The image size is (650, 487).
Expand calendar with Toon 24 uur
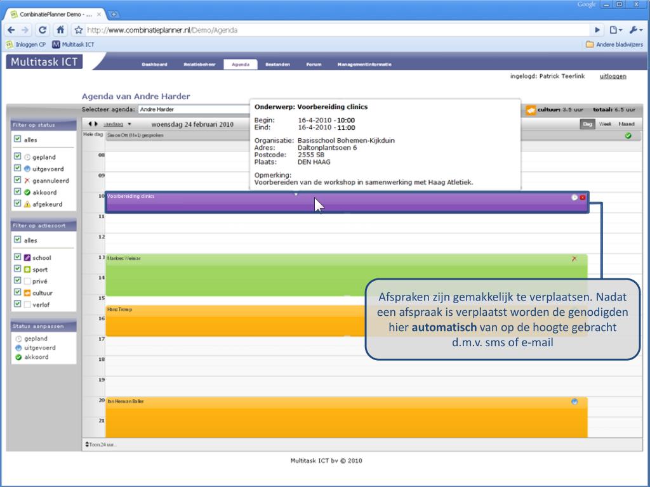point(101,445)
